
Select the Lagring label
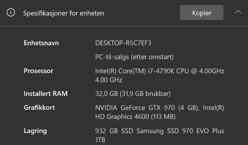click(x=35, y=131)
